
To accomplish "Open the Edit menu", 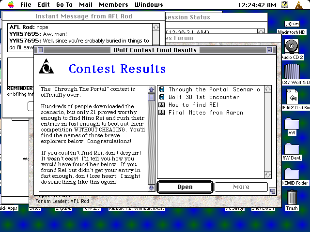I will point(44,4).
